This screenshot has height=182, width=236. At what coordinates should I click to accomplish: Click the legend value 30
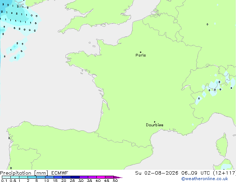[81, 181]
